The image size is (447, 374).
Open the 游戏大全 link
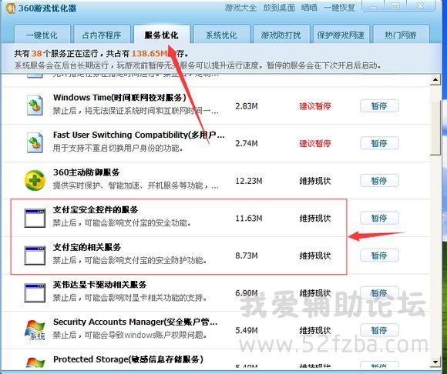[x=240, y=8]
